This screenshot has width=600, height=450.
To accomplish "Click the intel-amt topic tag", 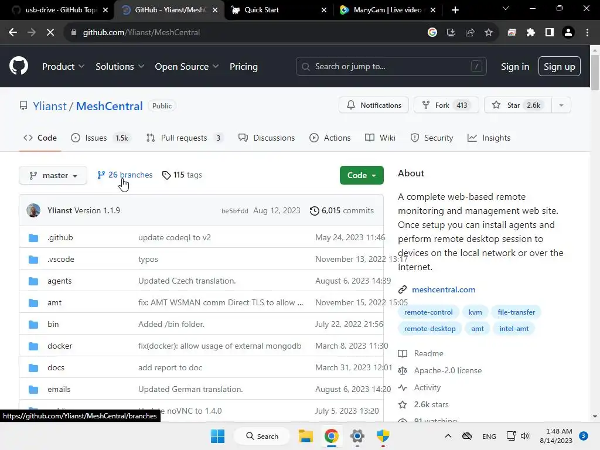I will click(x=514, y=329).
